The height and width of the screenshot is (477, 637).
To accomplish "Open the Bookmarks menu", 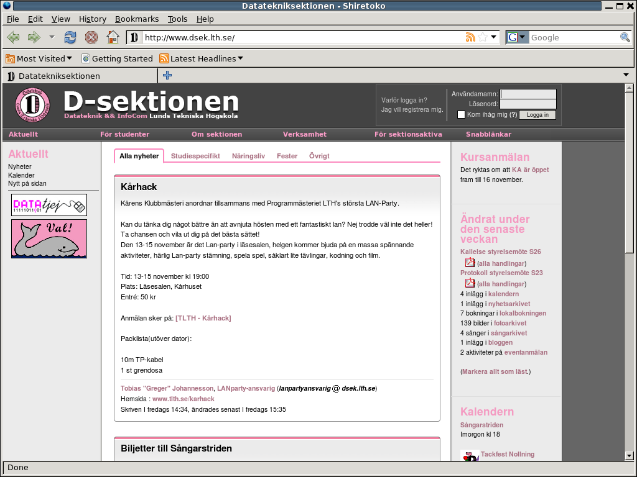I will tap(137, 19).
